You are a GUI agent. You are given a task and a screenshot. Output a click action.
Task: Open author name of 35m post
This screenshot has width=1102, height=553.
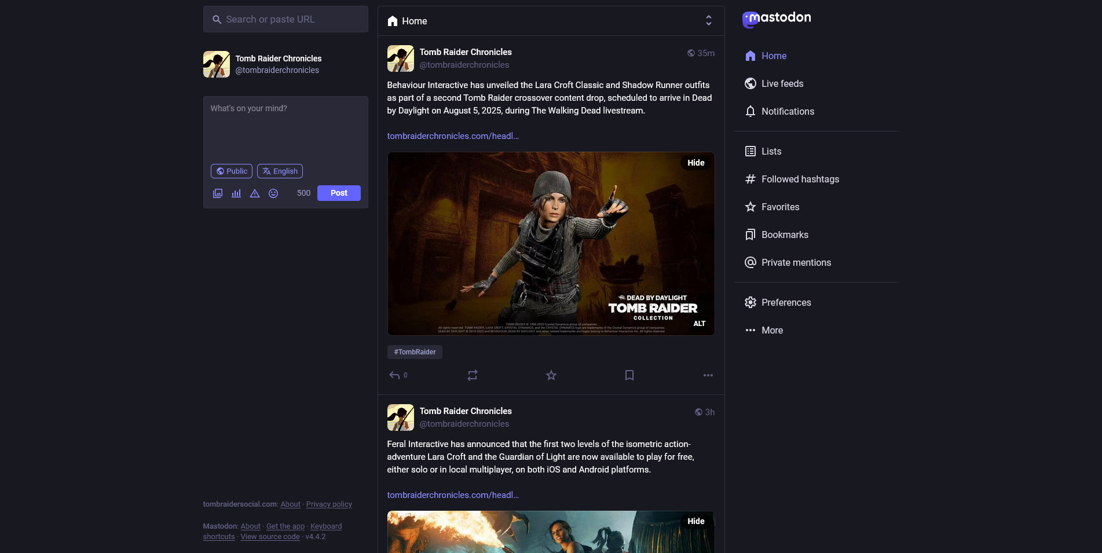466,52
